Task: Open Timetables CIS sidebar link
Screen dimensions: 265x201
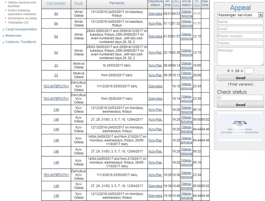Action: tap(20, 22)
